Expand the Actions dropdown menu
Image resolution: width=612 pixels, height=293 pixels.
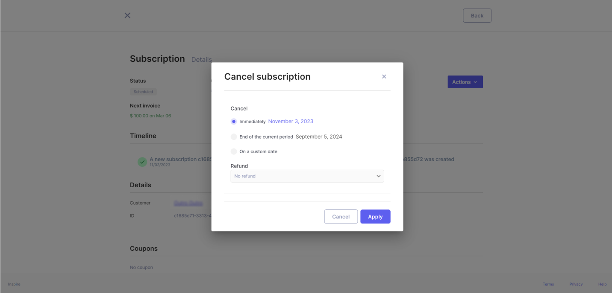click(x=465, y=82)
